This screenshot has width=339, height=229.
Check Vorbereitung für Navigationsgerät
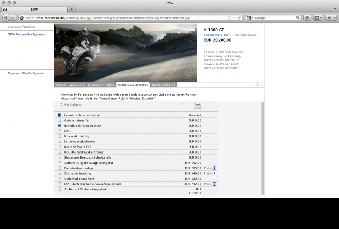59,163
